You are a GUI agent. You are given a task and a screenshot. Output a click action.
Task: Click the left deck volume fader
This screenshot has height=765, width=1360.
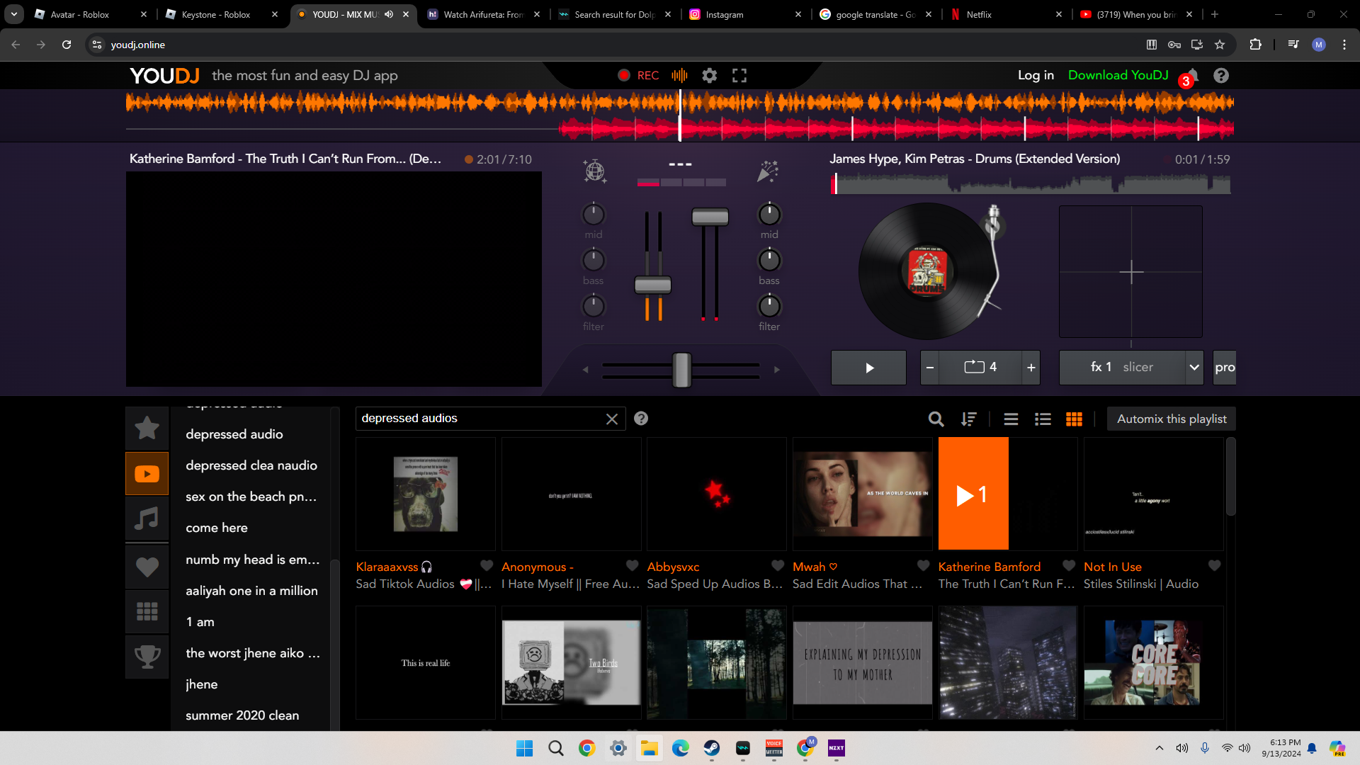pyautogui.click(x=653, y=285)
